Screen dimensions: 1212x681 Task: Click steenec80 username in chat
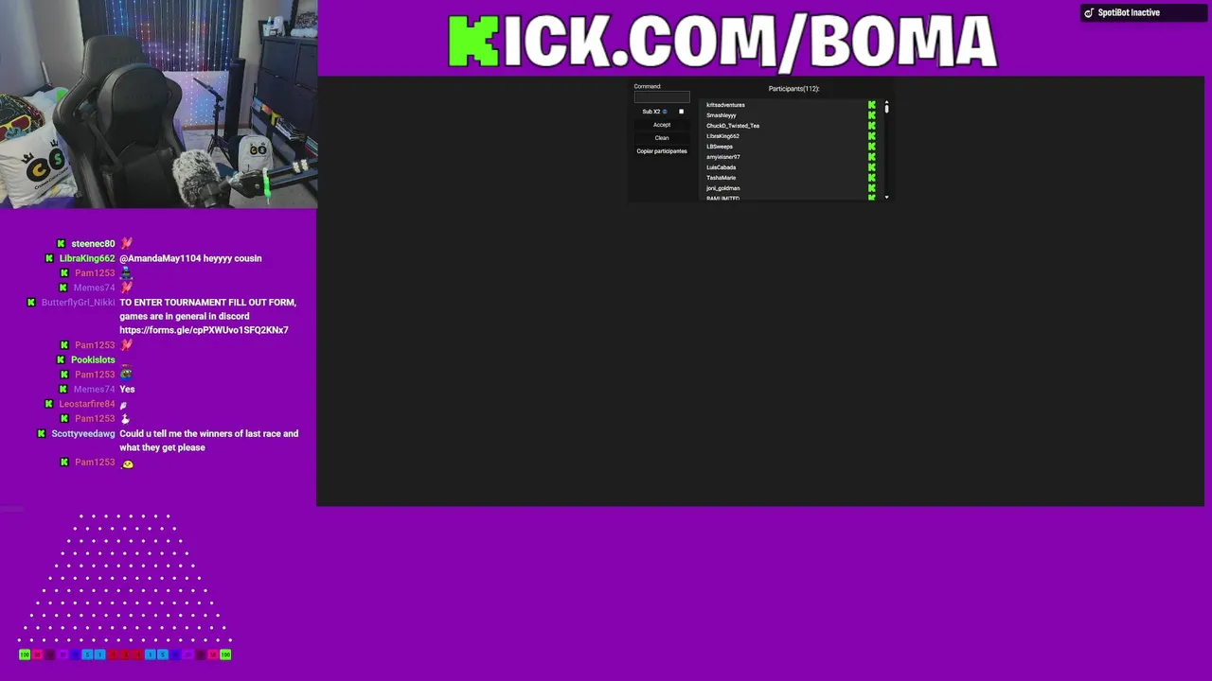(93, 244)
